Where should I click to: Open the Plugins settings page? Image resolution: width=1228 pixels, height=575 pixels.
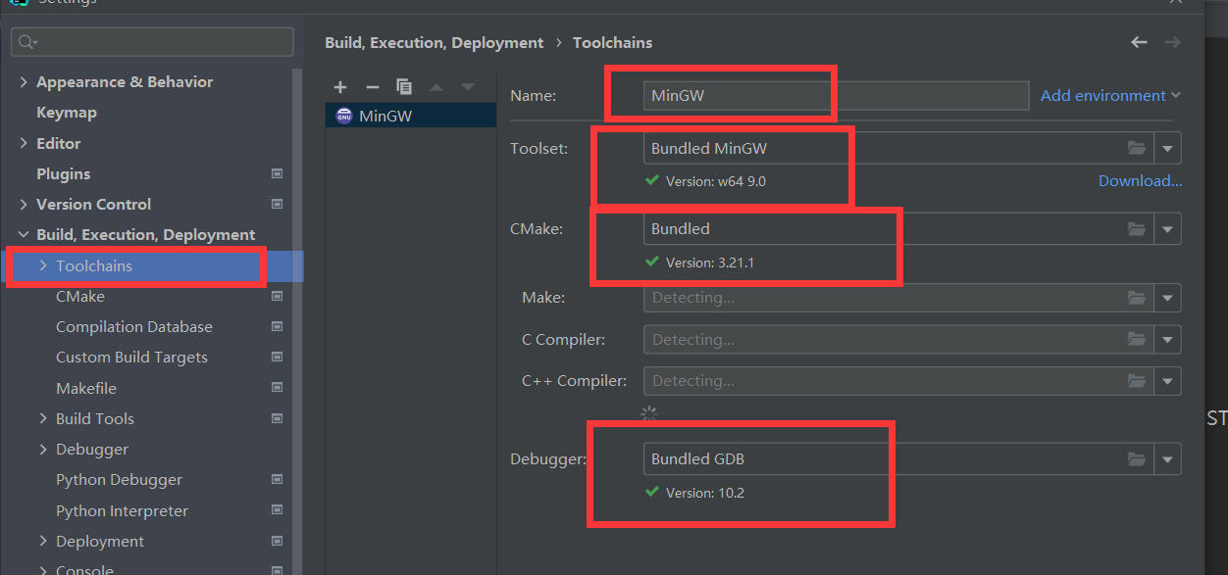(x=63, y=173)
